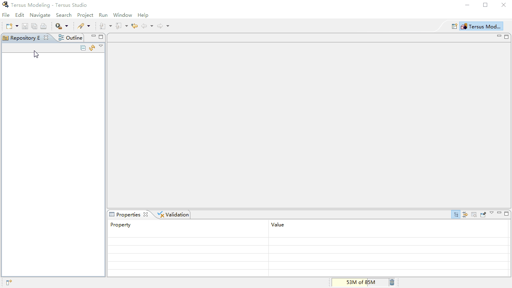Close the Repository Explorer tab
Viewport: 512px width, 288px height.
click(46, 38)
